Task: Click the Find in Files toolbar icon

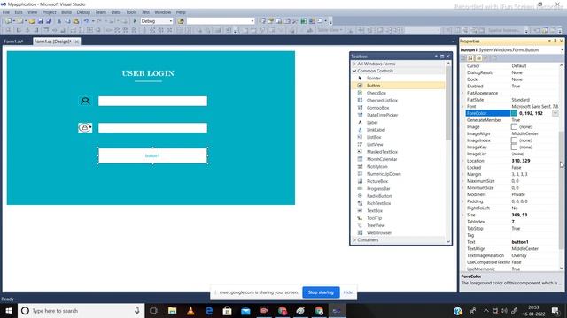Action: [181, 21]
